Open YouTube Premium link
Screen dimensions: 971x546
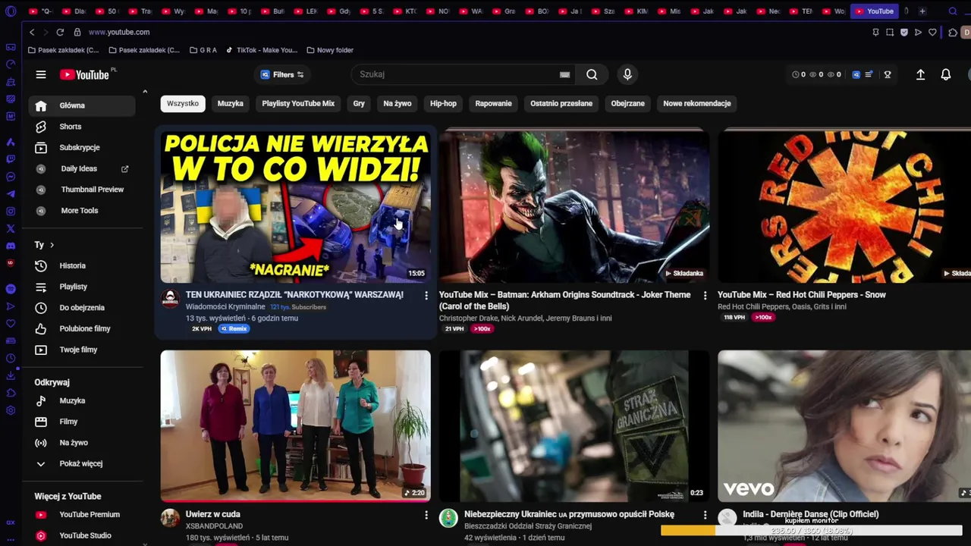coord(82,514)
